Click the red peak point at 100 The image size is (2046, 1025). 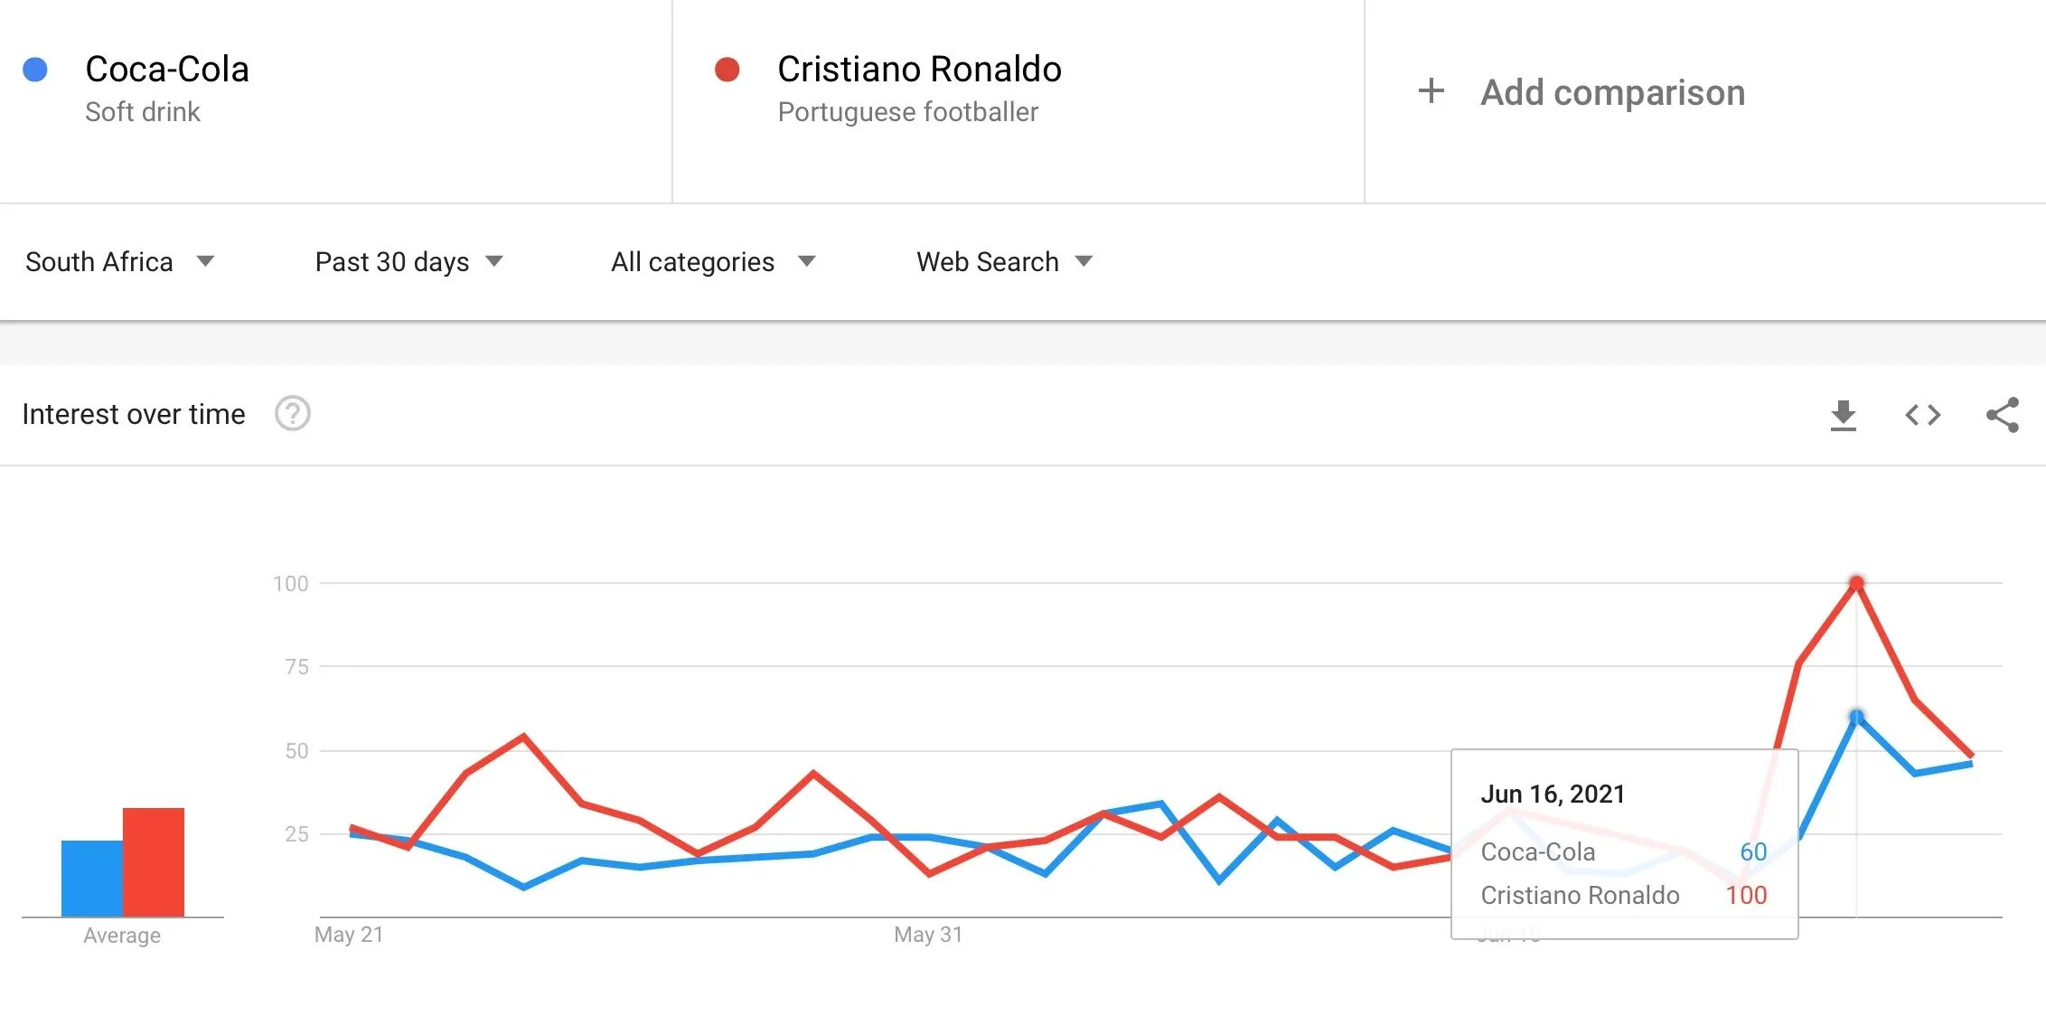tap(1856, 584)
